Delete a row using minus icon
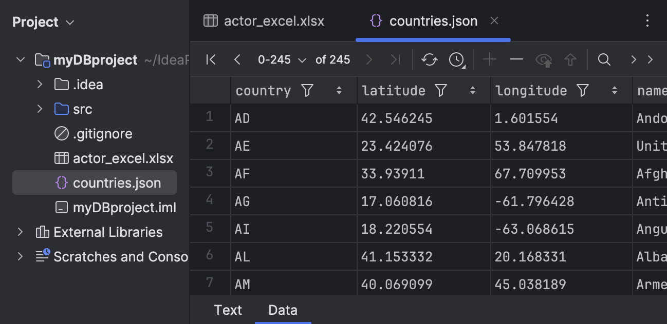This screenshot has width=667, height=324. [516, 59]
